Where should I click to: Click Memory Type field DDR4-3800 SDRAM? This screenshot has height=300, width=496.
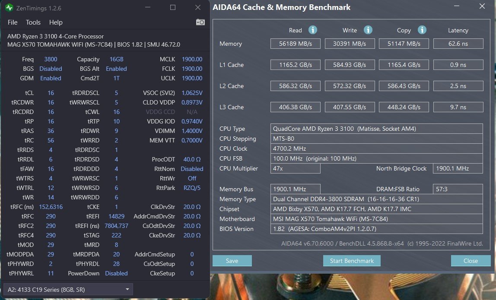(376, 199)
